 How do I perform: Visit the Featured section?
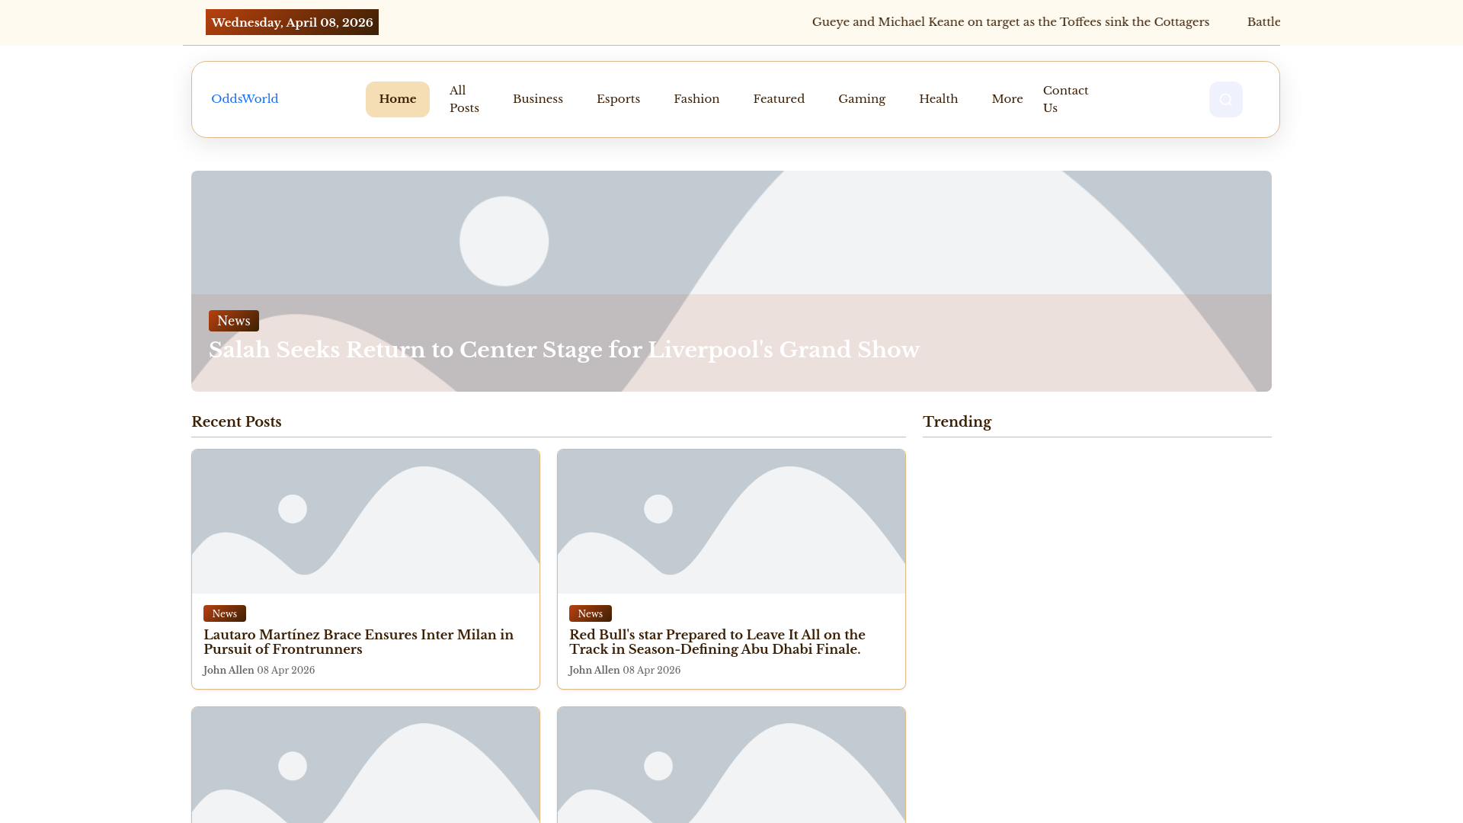778,99
